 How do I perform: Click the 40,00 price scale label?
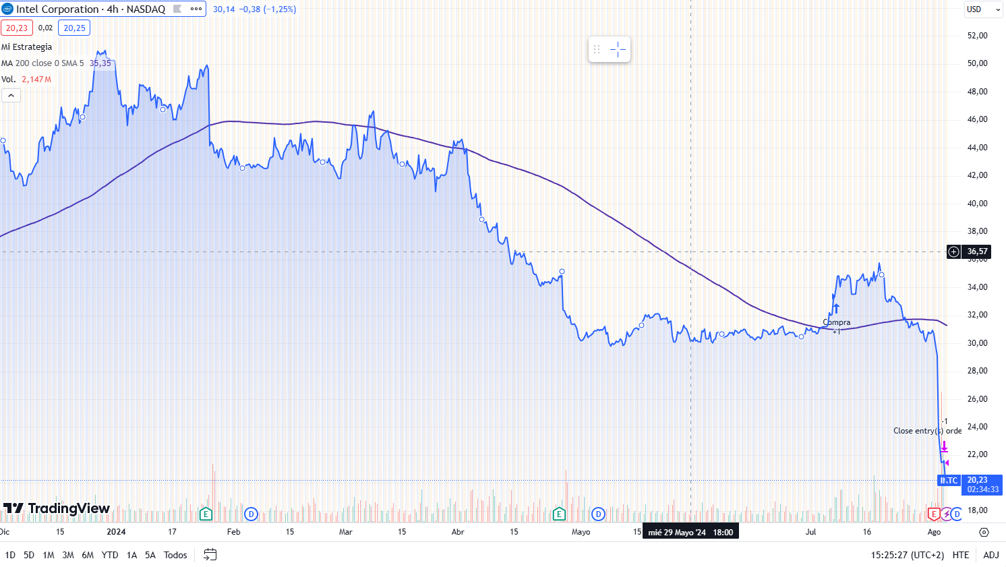coord(977,203)
